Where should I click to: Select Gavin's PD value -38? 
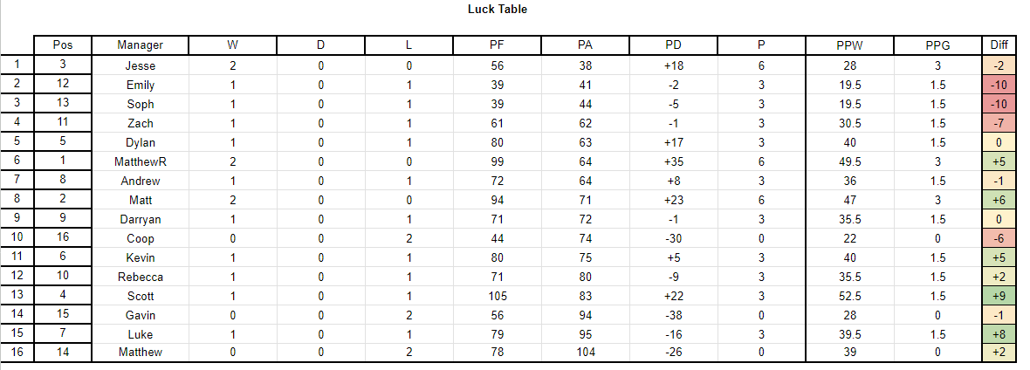pyautogui.click(x=673, y=315)
